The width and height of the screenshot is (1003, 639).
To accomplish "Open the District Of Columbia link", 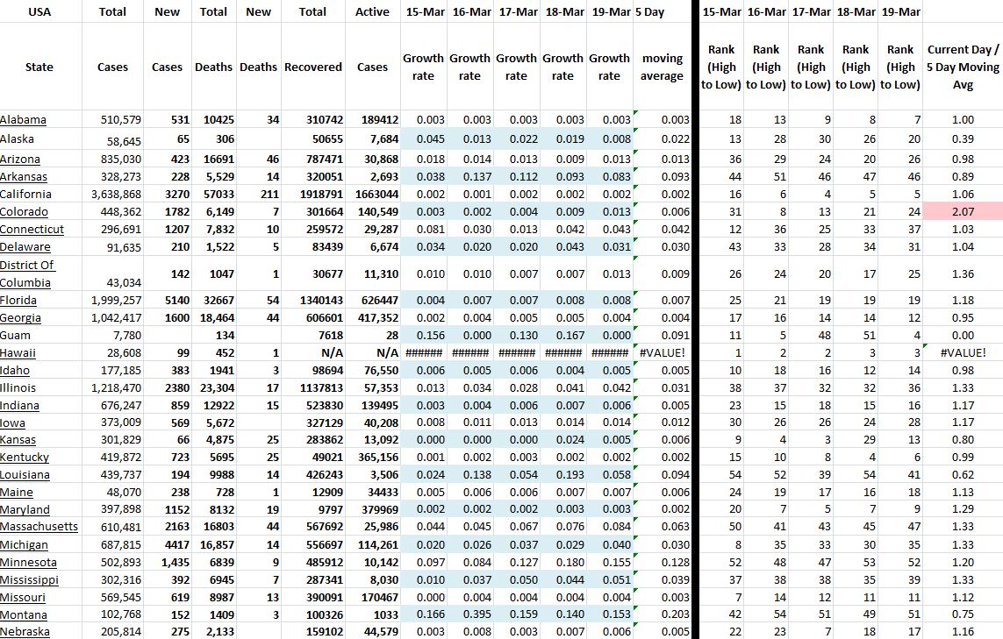I will click(27, 273).
